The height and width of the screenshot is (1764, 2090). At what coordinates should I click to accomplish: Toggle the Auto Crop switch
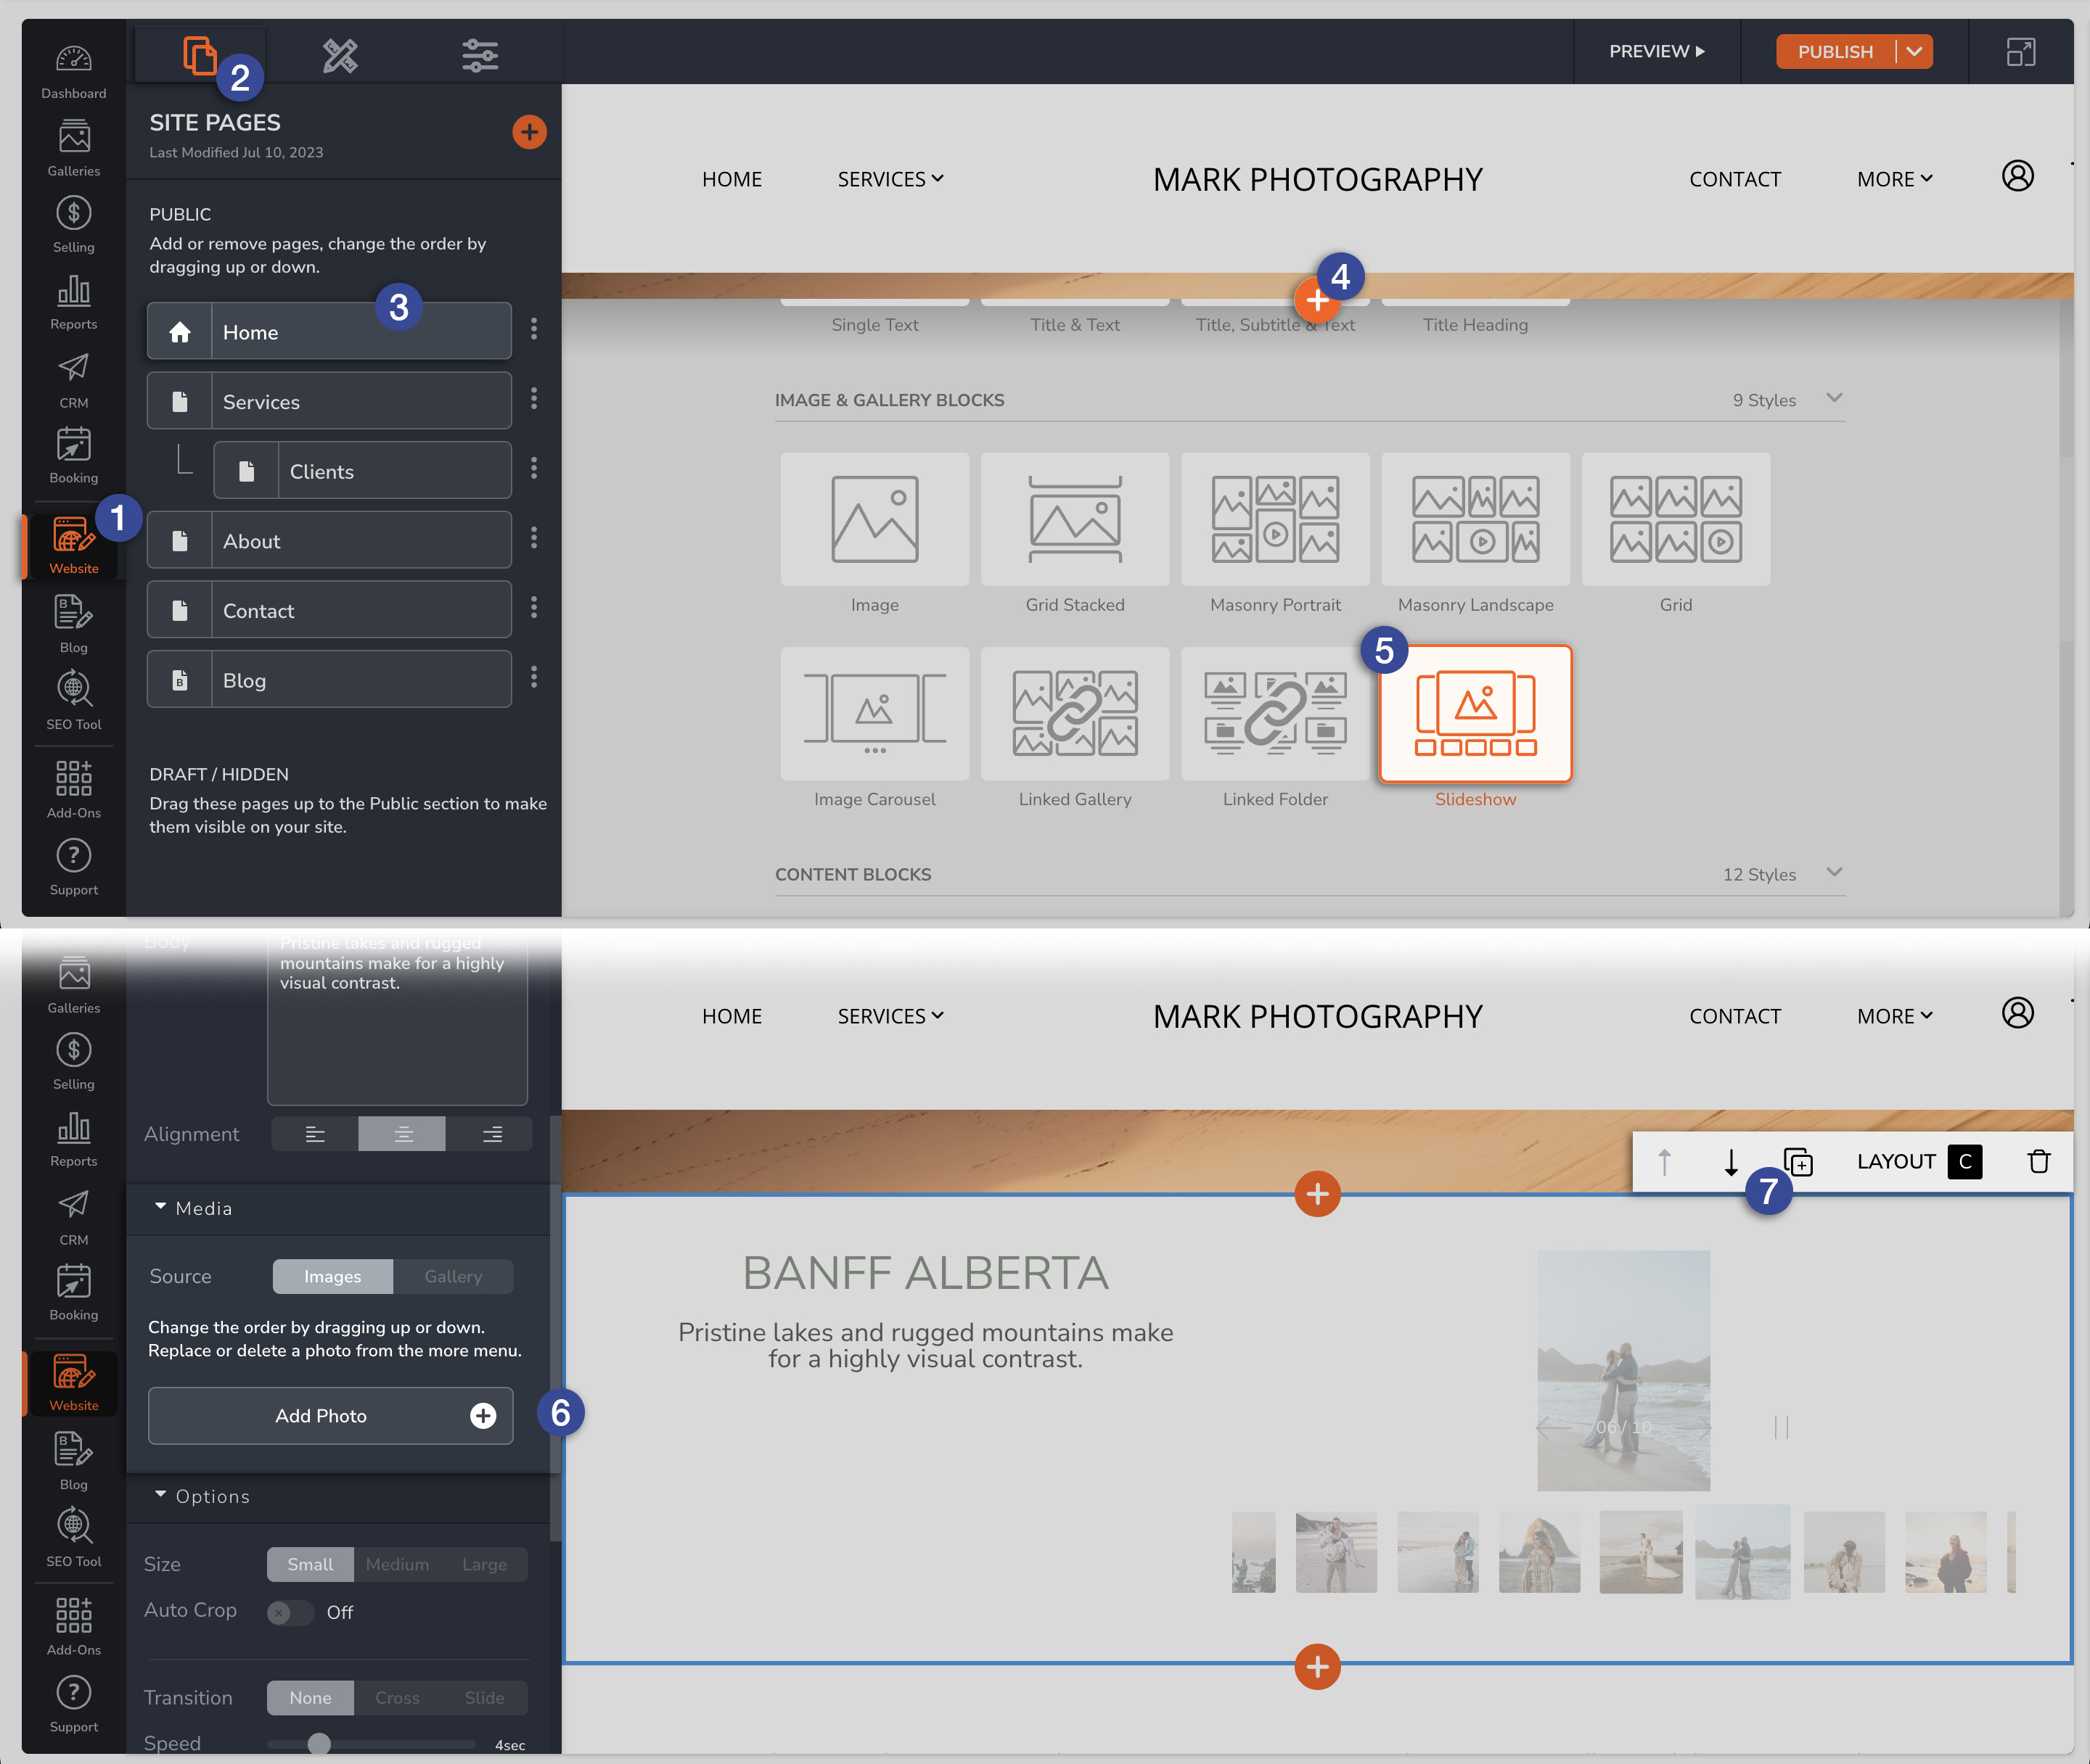coord(290,1612)
